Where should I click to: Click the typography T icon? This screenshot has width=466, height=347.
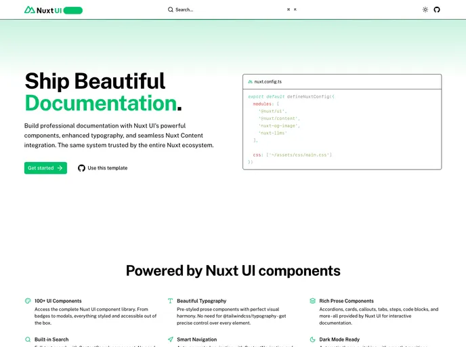point(170,301)
